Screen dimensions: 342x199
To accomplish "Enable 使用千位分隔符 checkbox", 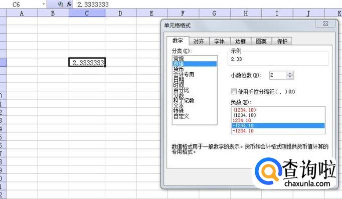I will tap(234, 91).
